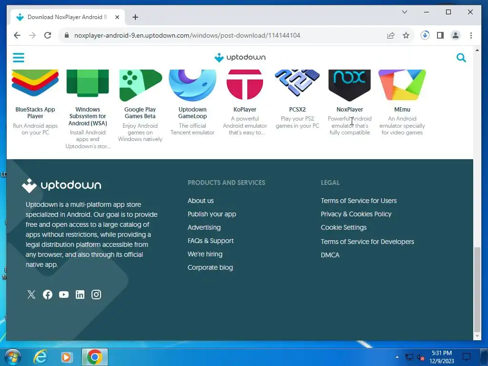The height and width of the screenshot is (366, 488).
Task: Open a new Chrome tab
Action: click(x=135, y=17)
